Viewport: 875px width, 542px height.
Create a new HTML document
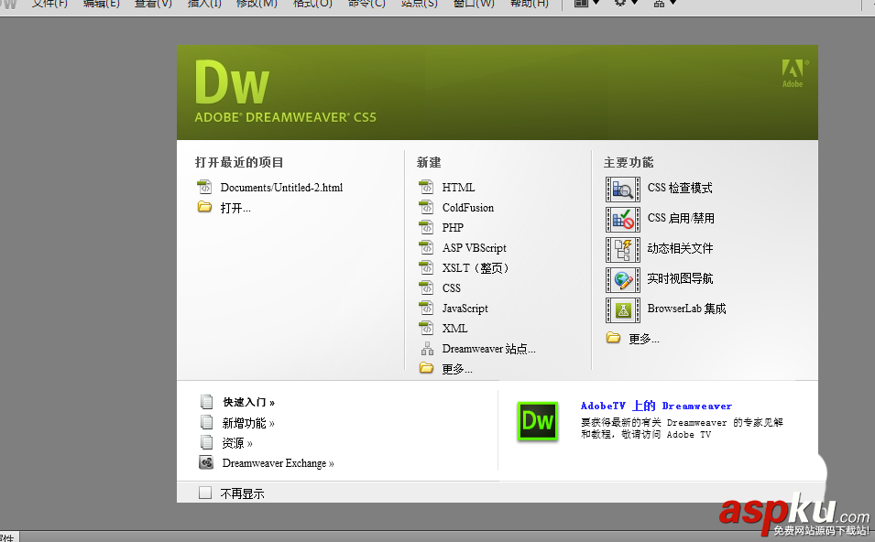point(458,188)
